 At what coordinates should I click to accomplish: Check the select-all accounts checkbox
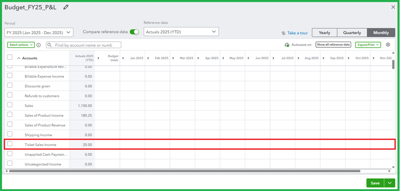tap(10, 57)
